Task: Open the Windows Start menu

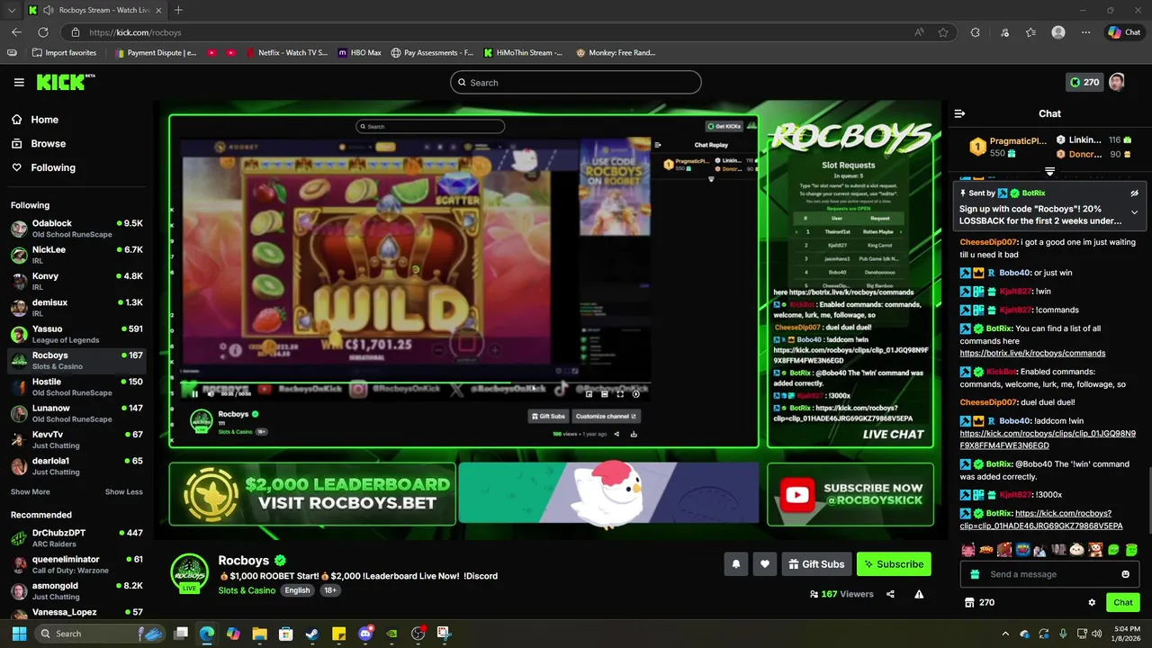Action: click(19, 634)
